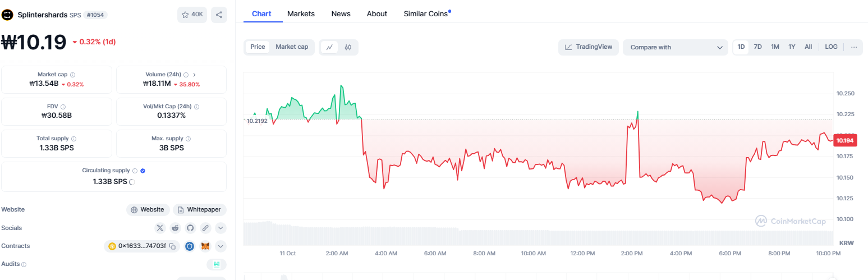Image resolution: width=868 pixels, height=280 pixels.
Task: Expand more Socials with the chevron
Action: (x=221, y=228)
